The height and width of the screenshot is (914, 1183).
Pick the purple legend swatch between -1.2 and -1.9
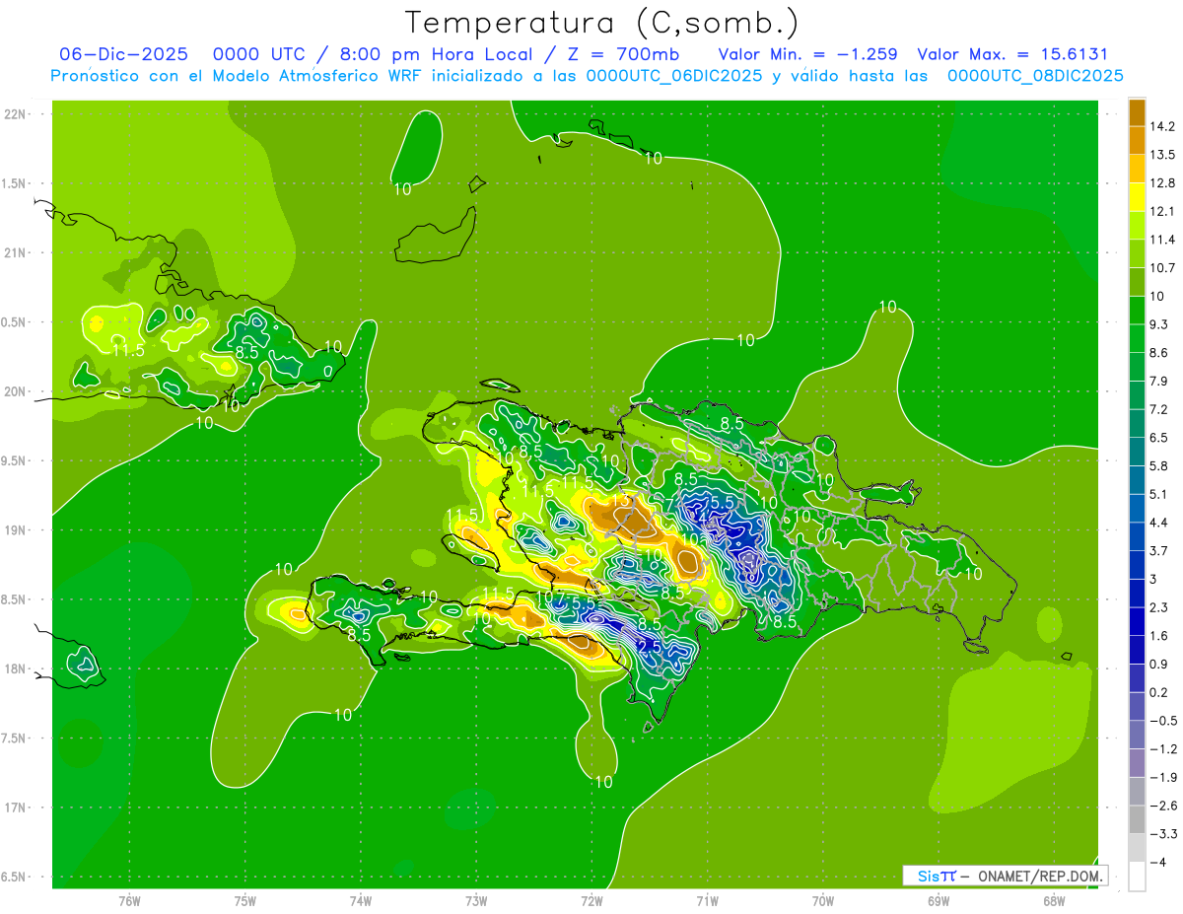point(1137,763)
